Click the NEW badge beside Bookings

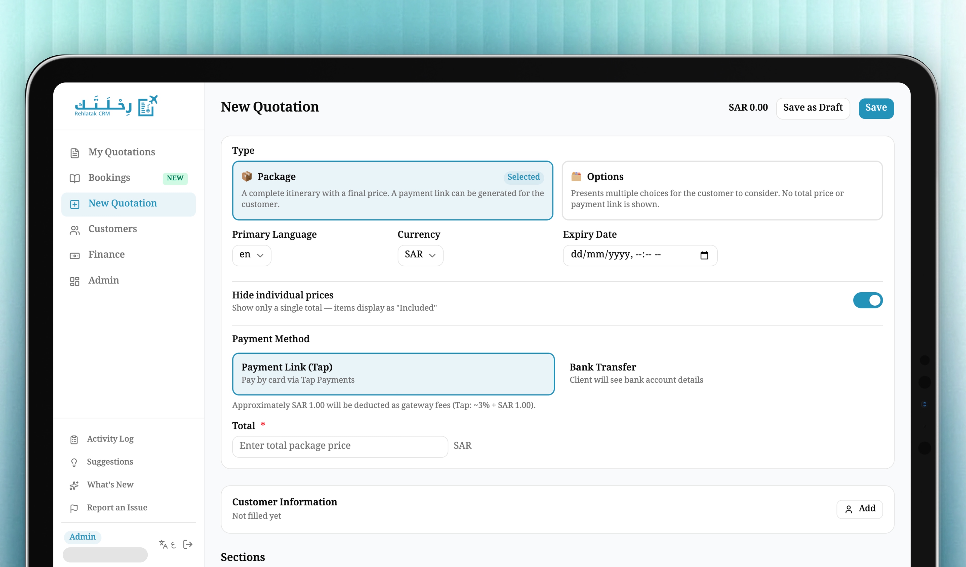click(x=175, y=178)
